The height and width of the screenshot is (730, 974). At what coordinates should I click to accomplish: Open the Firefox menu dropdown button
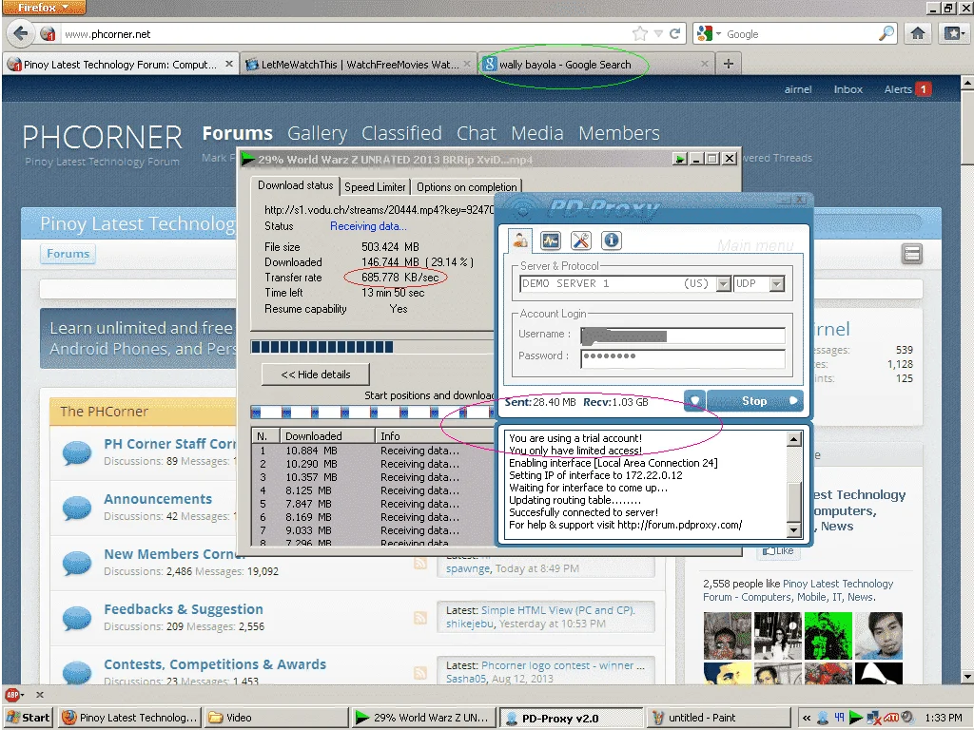[x=44, y=8]
